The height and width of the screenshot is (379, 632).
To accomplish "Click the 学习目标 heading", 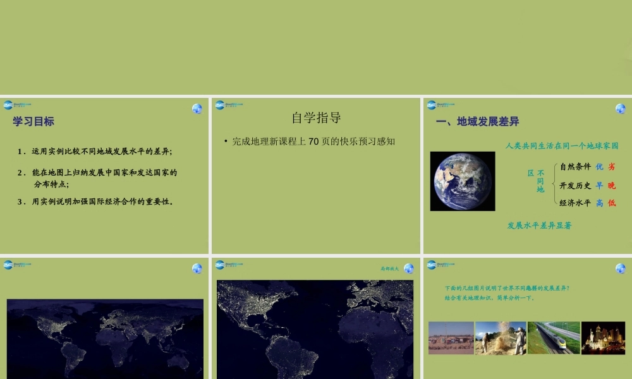I will 33,121.
